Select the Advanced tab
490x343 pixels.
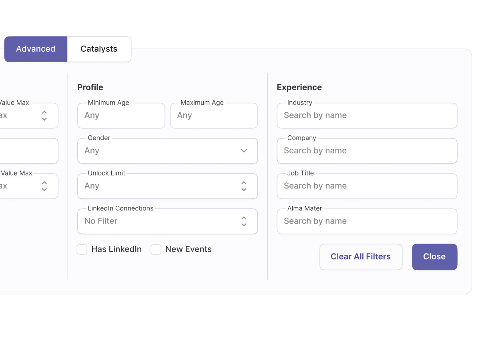point(36,49)
